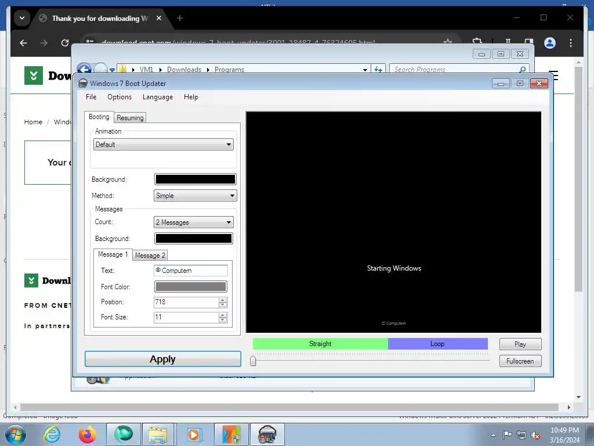
Task: Switch to the Booting tab
Action: point(99,117)
